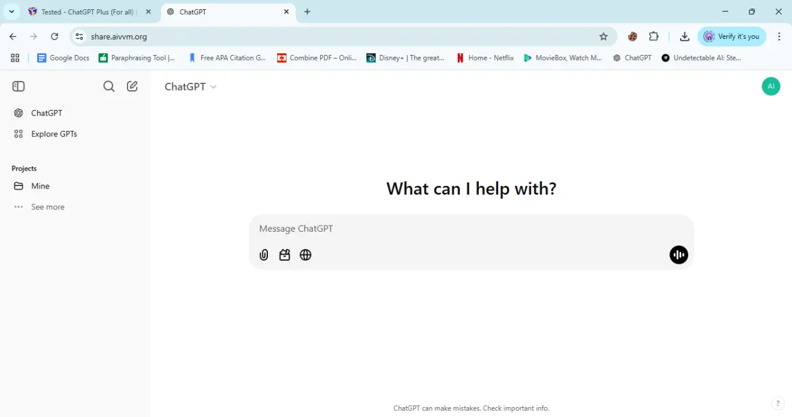The height and width of the screenshot is (417, 792).
Task: Open ChatGPT in the sidebar
Action: click(75, 113)
